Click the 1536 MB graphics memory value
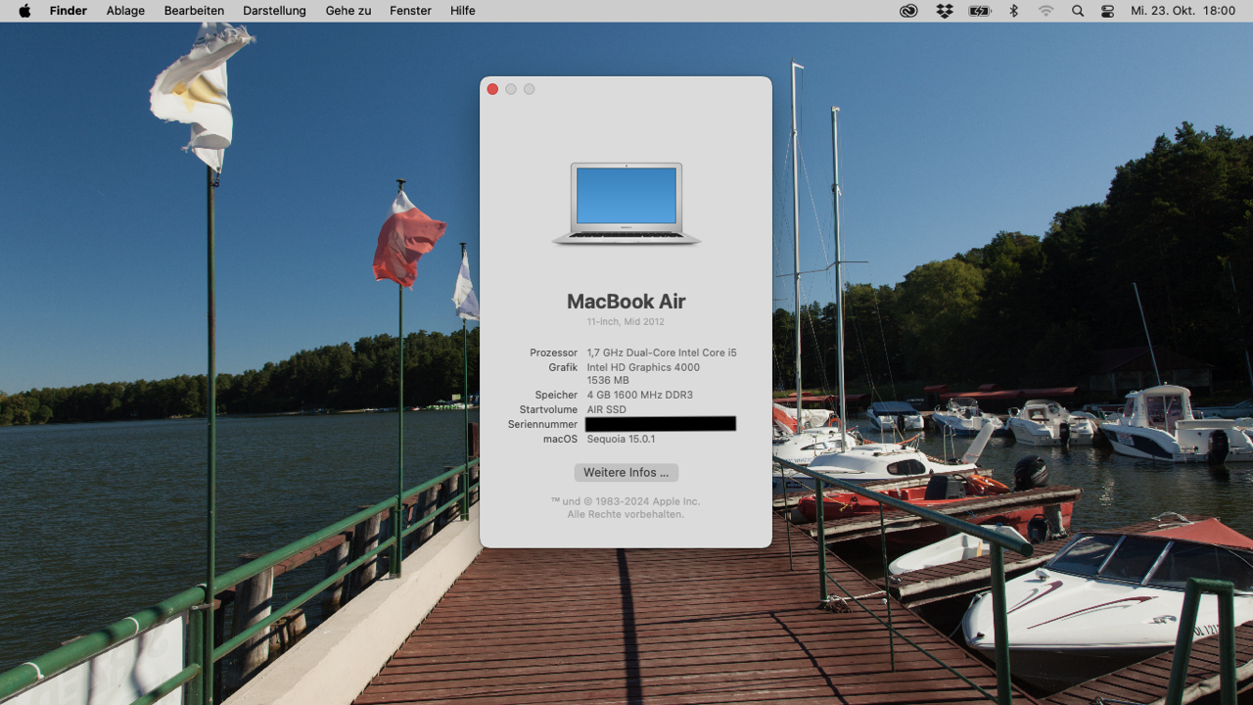Viewport: 1253px width, 705px height. (607, 380)
